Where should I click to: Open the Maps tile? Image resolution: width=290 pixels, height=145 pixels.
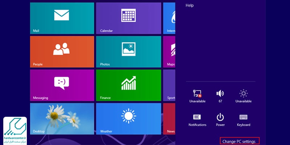tap(169, 52)
